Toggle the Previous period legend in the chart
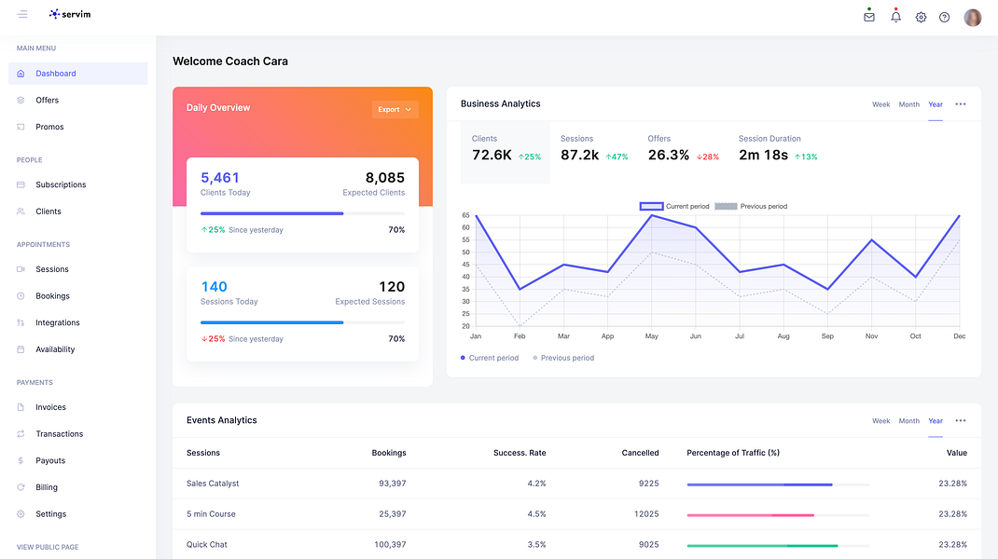The width and height of the screenshot is (998, 559). (751, 206)
